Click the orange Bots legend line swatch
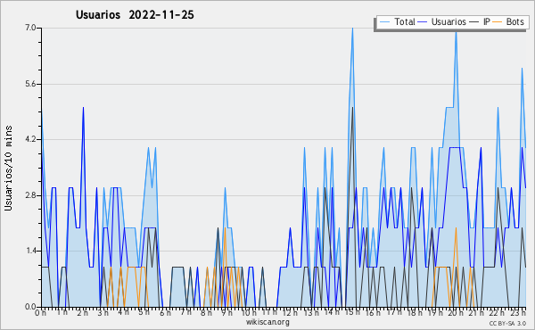 pos(498,22)
